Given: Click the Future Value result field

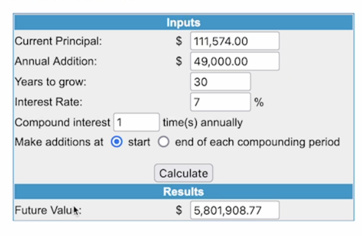Looking at the screenshot, I should [235, 210].
